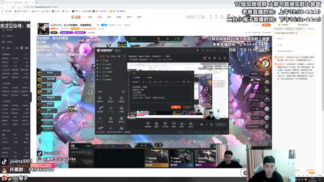
Task: Open third tool in toolbox's first row
Action: pos(122,99)
